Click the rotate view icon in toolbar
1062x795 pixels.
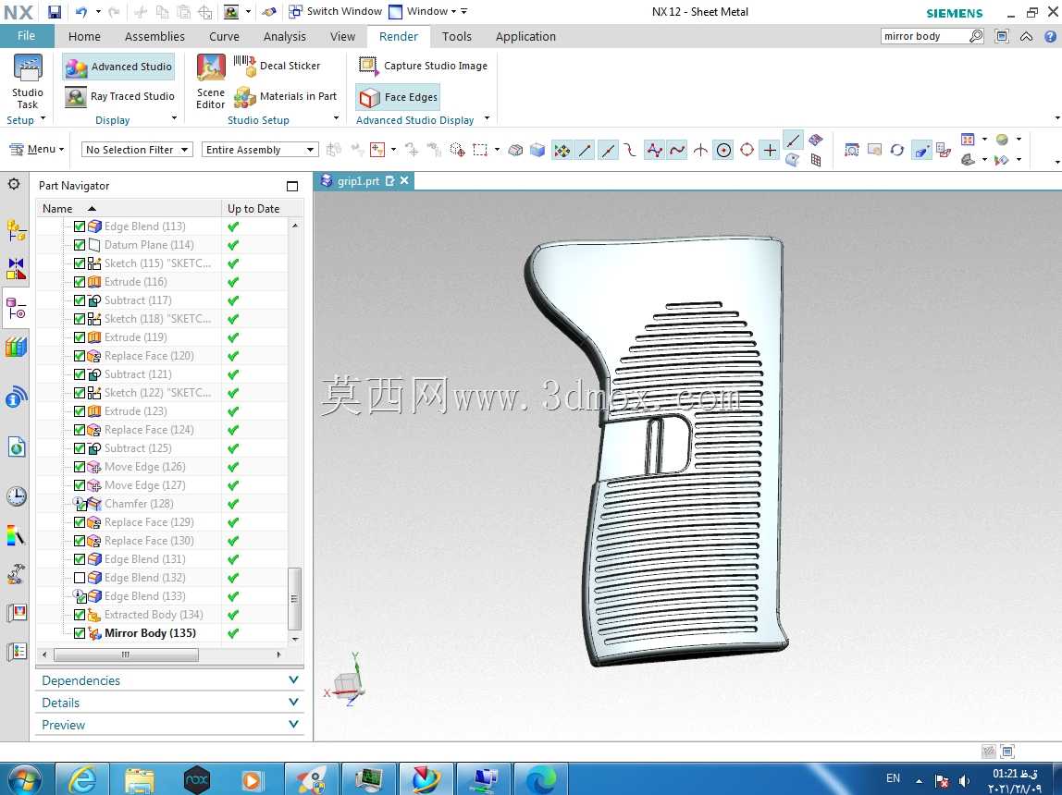[x=897, y=150]
